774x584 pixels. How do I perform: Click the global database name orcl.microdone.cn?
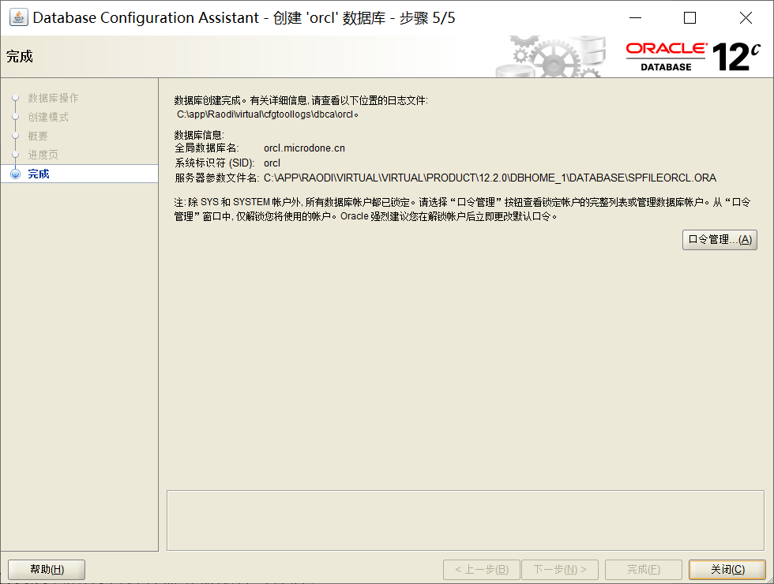304,148
